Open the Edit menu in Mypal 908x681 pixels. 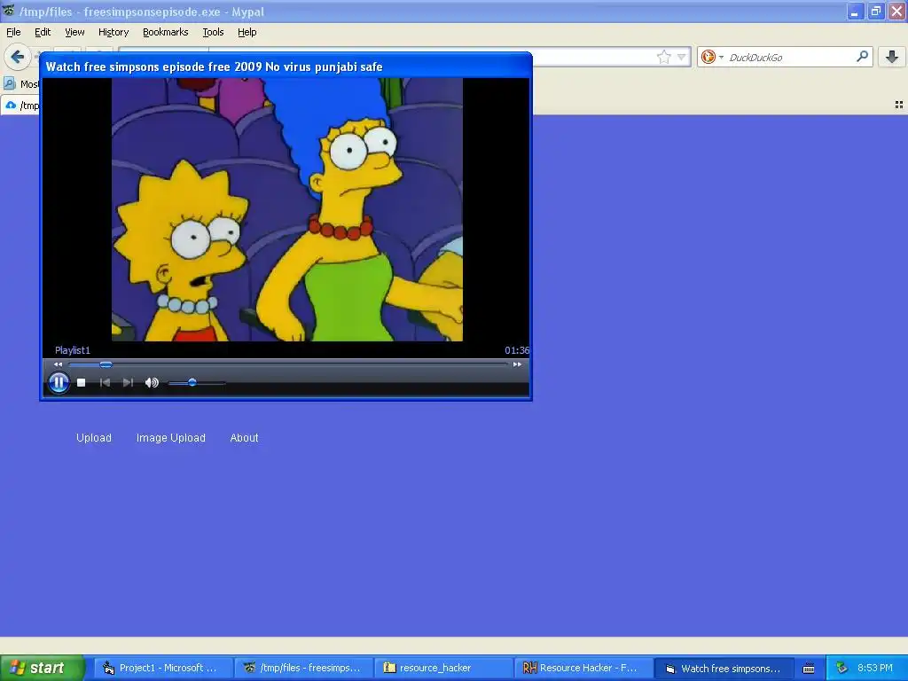(x=43, y=33)
